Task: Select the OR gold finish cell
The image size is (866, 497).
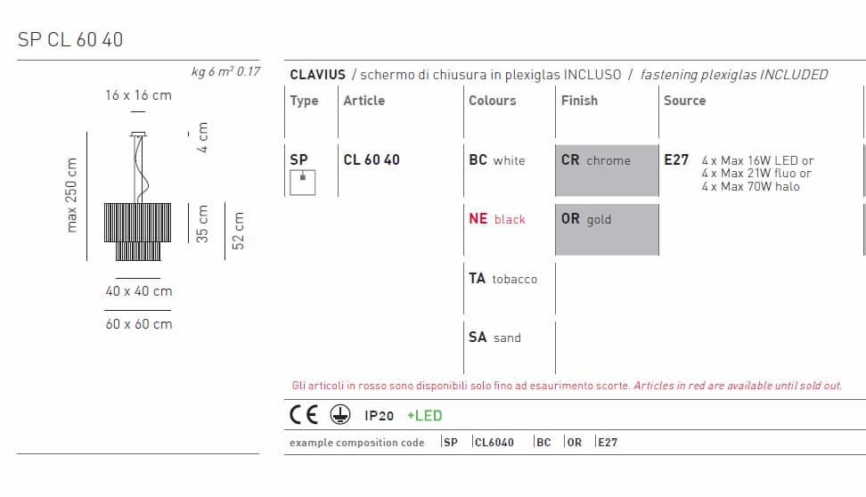Action: pos(607,229)
